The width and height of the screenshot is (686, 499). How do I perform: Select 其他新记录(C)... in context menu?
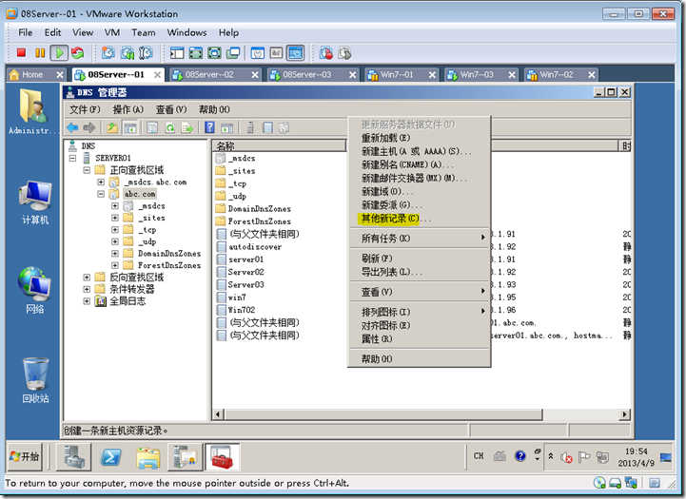(x=420, y=219)
